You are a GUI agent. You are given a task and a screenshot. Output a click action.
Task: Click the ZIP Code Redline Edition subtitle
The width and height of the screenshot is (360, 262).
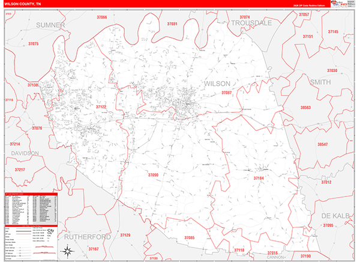[309, 5]
